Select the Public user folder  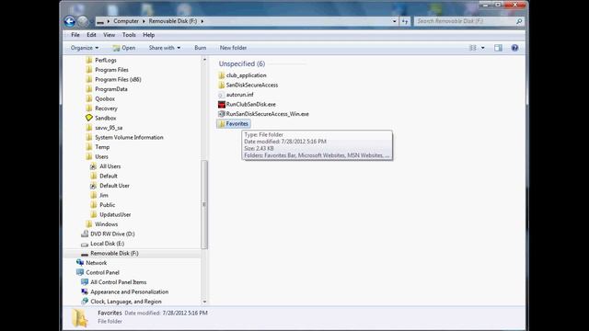tap(107, 205)
